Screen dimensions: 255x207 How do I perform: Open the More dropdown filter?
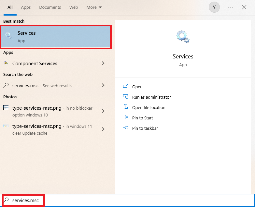pyautogui.click(x=94, y=7)
